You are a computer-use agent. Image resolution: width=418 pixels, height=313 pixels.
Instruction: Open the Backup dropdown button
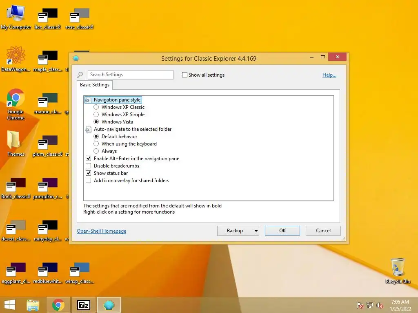(238, 231)
